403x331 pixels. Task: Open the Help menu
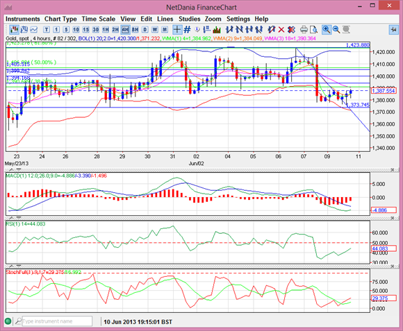[x=261, y=19]
